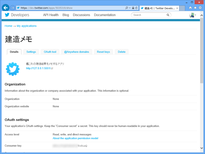205x154 pixels.
Task: Click the 建造メモ application title
Action: [18, 39]
